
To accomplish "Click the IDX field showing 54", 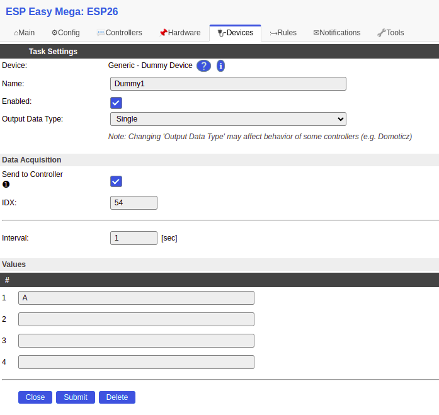I will (134, 203).
